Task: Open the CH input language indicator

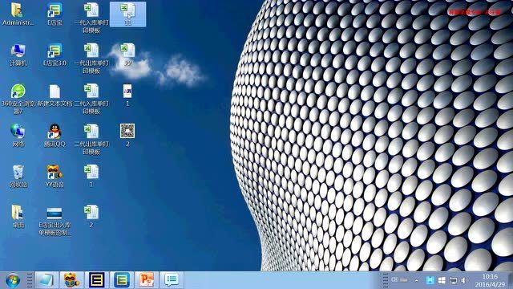Action: [x=394, y=280]
